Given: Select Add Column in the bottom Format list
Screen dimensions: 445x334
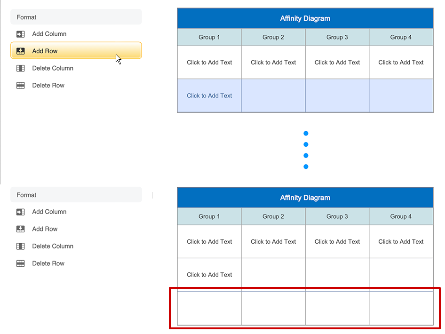Looking at the screenshot, I should (x=49, y=212).
